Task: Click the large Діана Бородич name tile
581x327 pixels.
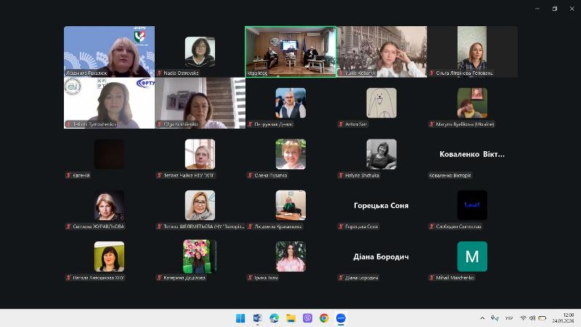Action: [x=381, y=257]
